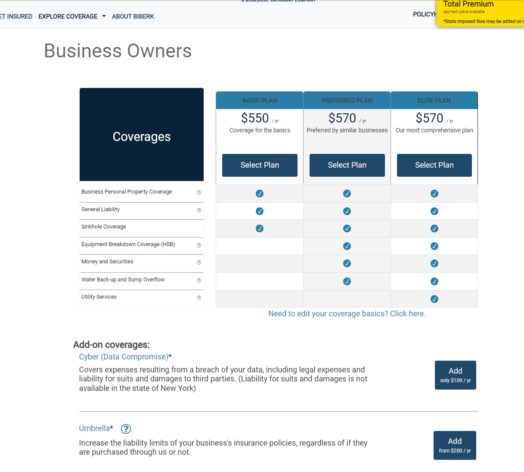Open help for Business Personal Property Coverage
Viewport: 524px width, 472px height.
point(199,193)
